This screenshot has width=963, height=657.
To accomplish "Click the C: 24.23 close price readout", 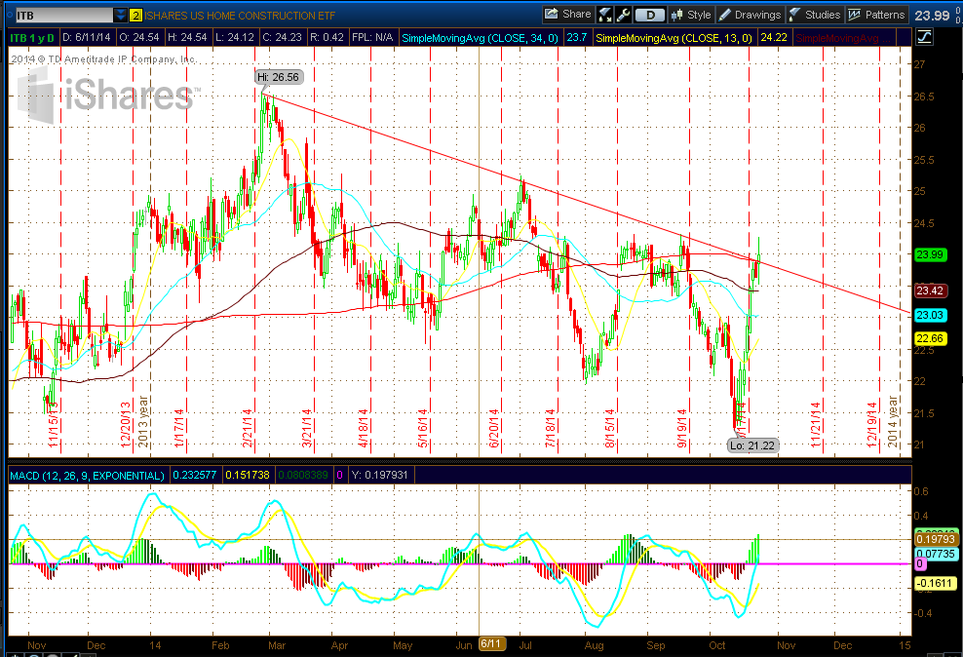I will (x=282, y=37).
